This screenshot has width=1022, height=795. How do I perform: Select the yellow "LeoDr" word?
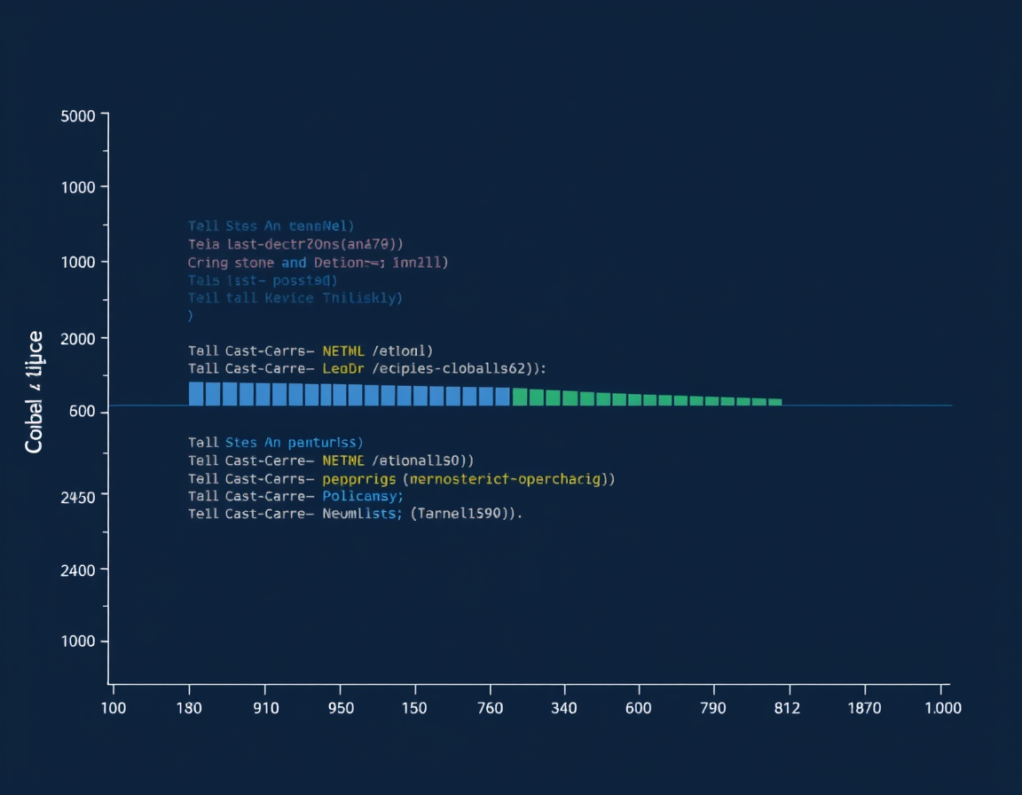(x=343, y=369)
